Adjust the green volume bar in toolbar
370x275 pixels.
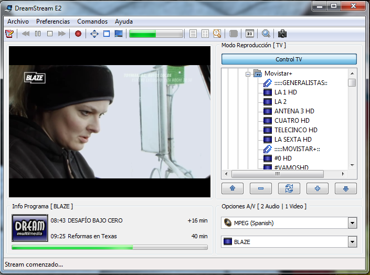pos(156,34)
